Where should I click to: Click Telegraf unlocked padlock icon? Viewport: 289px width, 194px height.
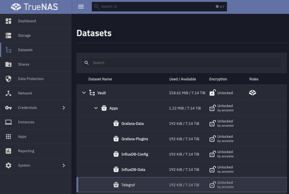(x=212, y=185)
